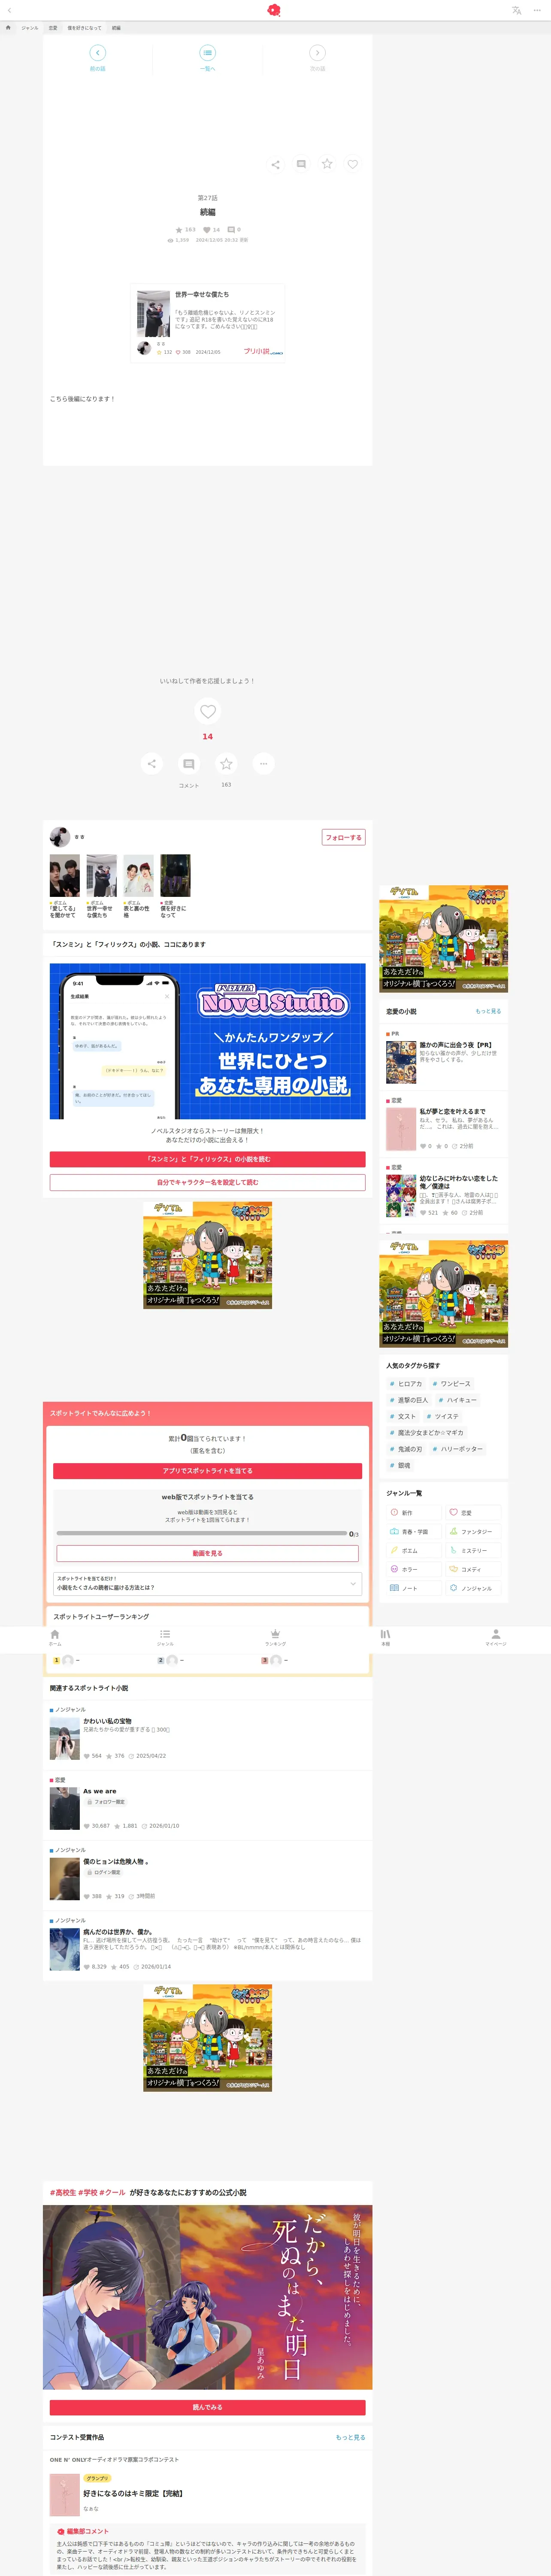The height and width of the screenshot is (2576, 551).
Task: Click the 読んでみる button
Action: pos(208,2407)
